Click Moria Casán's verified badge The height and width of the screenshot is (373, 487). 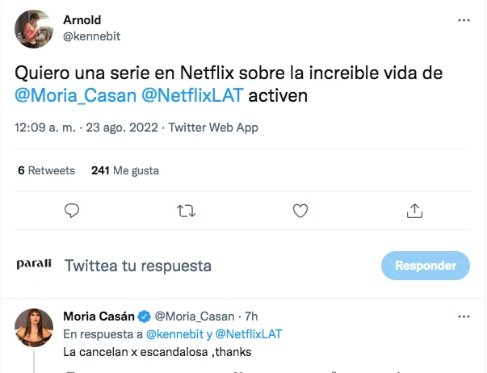pyautogui.click(x=145, y=316)
